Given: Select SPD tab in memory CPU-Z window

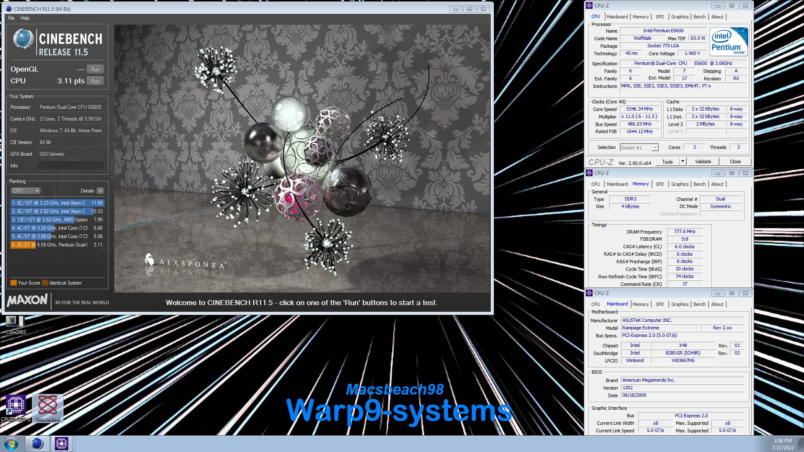Looking at the screenshot, I should coord(660,184).
